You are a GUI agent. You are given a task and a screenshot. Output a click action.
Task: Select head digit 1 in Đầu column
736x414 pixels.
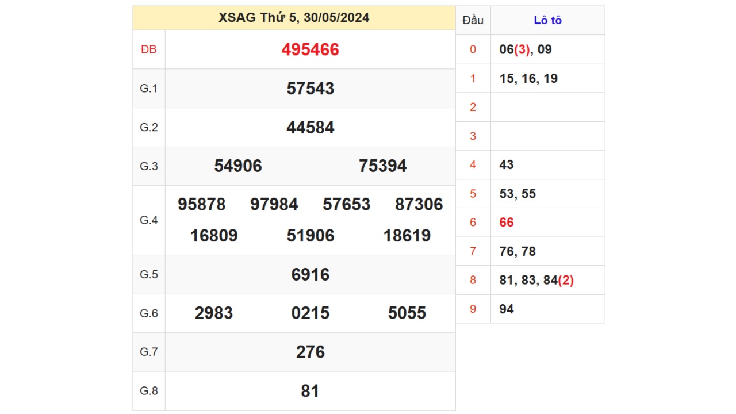(x=473, y=78)
